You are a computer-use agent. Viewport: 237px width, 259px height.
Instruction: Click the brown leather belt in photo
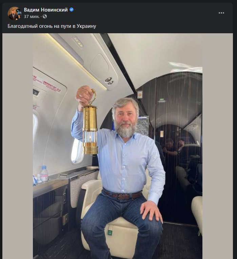tap(122, 196)
